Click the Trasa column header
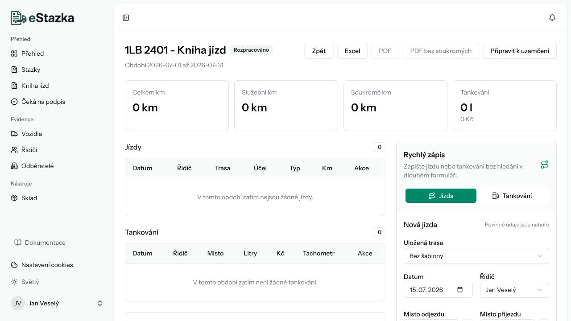571x321 pixels. click(x=223, y=168)
